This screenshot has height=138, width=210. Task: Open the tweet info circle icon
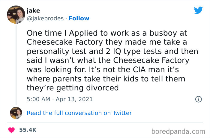(x=198, y=99)
